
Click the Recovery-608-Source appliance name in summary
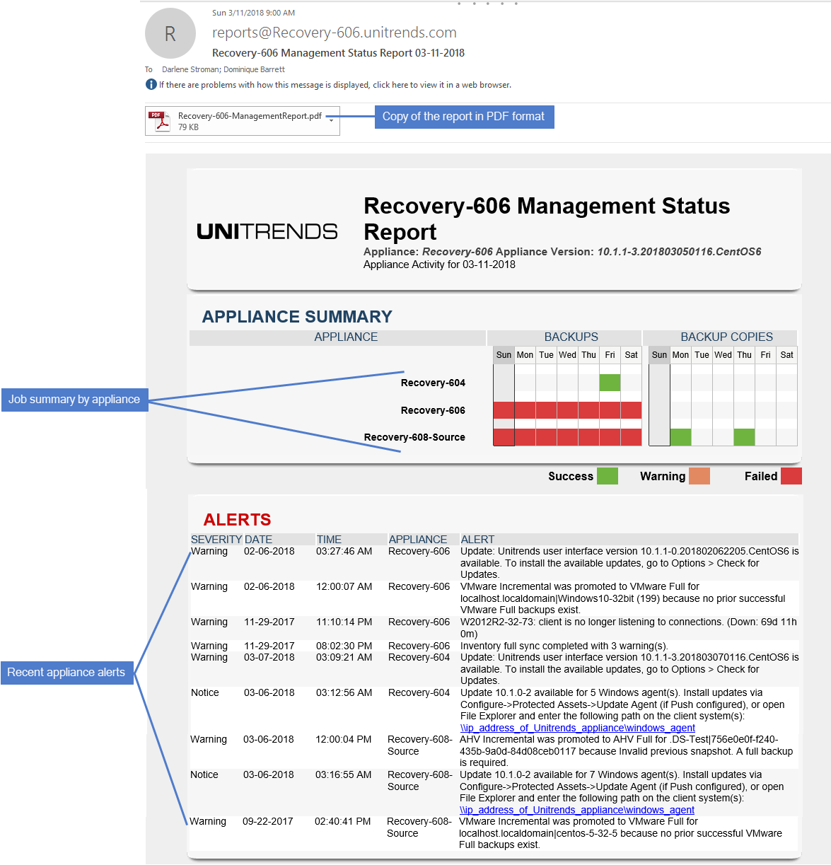click(x=414, y=437)
